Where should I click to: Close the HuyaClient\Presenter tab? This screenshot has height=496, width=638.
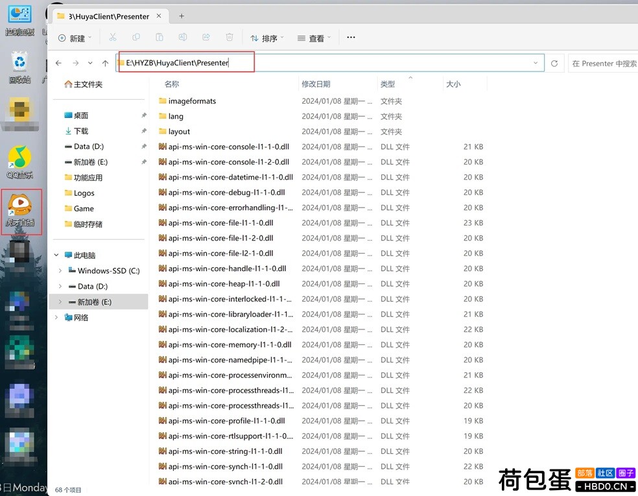pyautogui.click(x=159, y=16)
